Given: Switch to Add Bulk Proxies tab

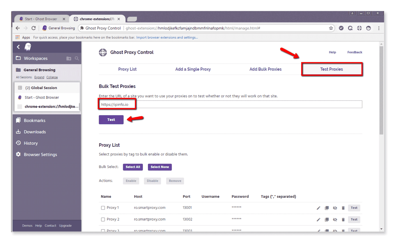Looking at the screenshot, I should 265,69.
